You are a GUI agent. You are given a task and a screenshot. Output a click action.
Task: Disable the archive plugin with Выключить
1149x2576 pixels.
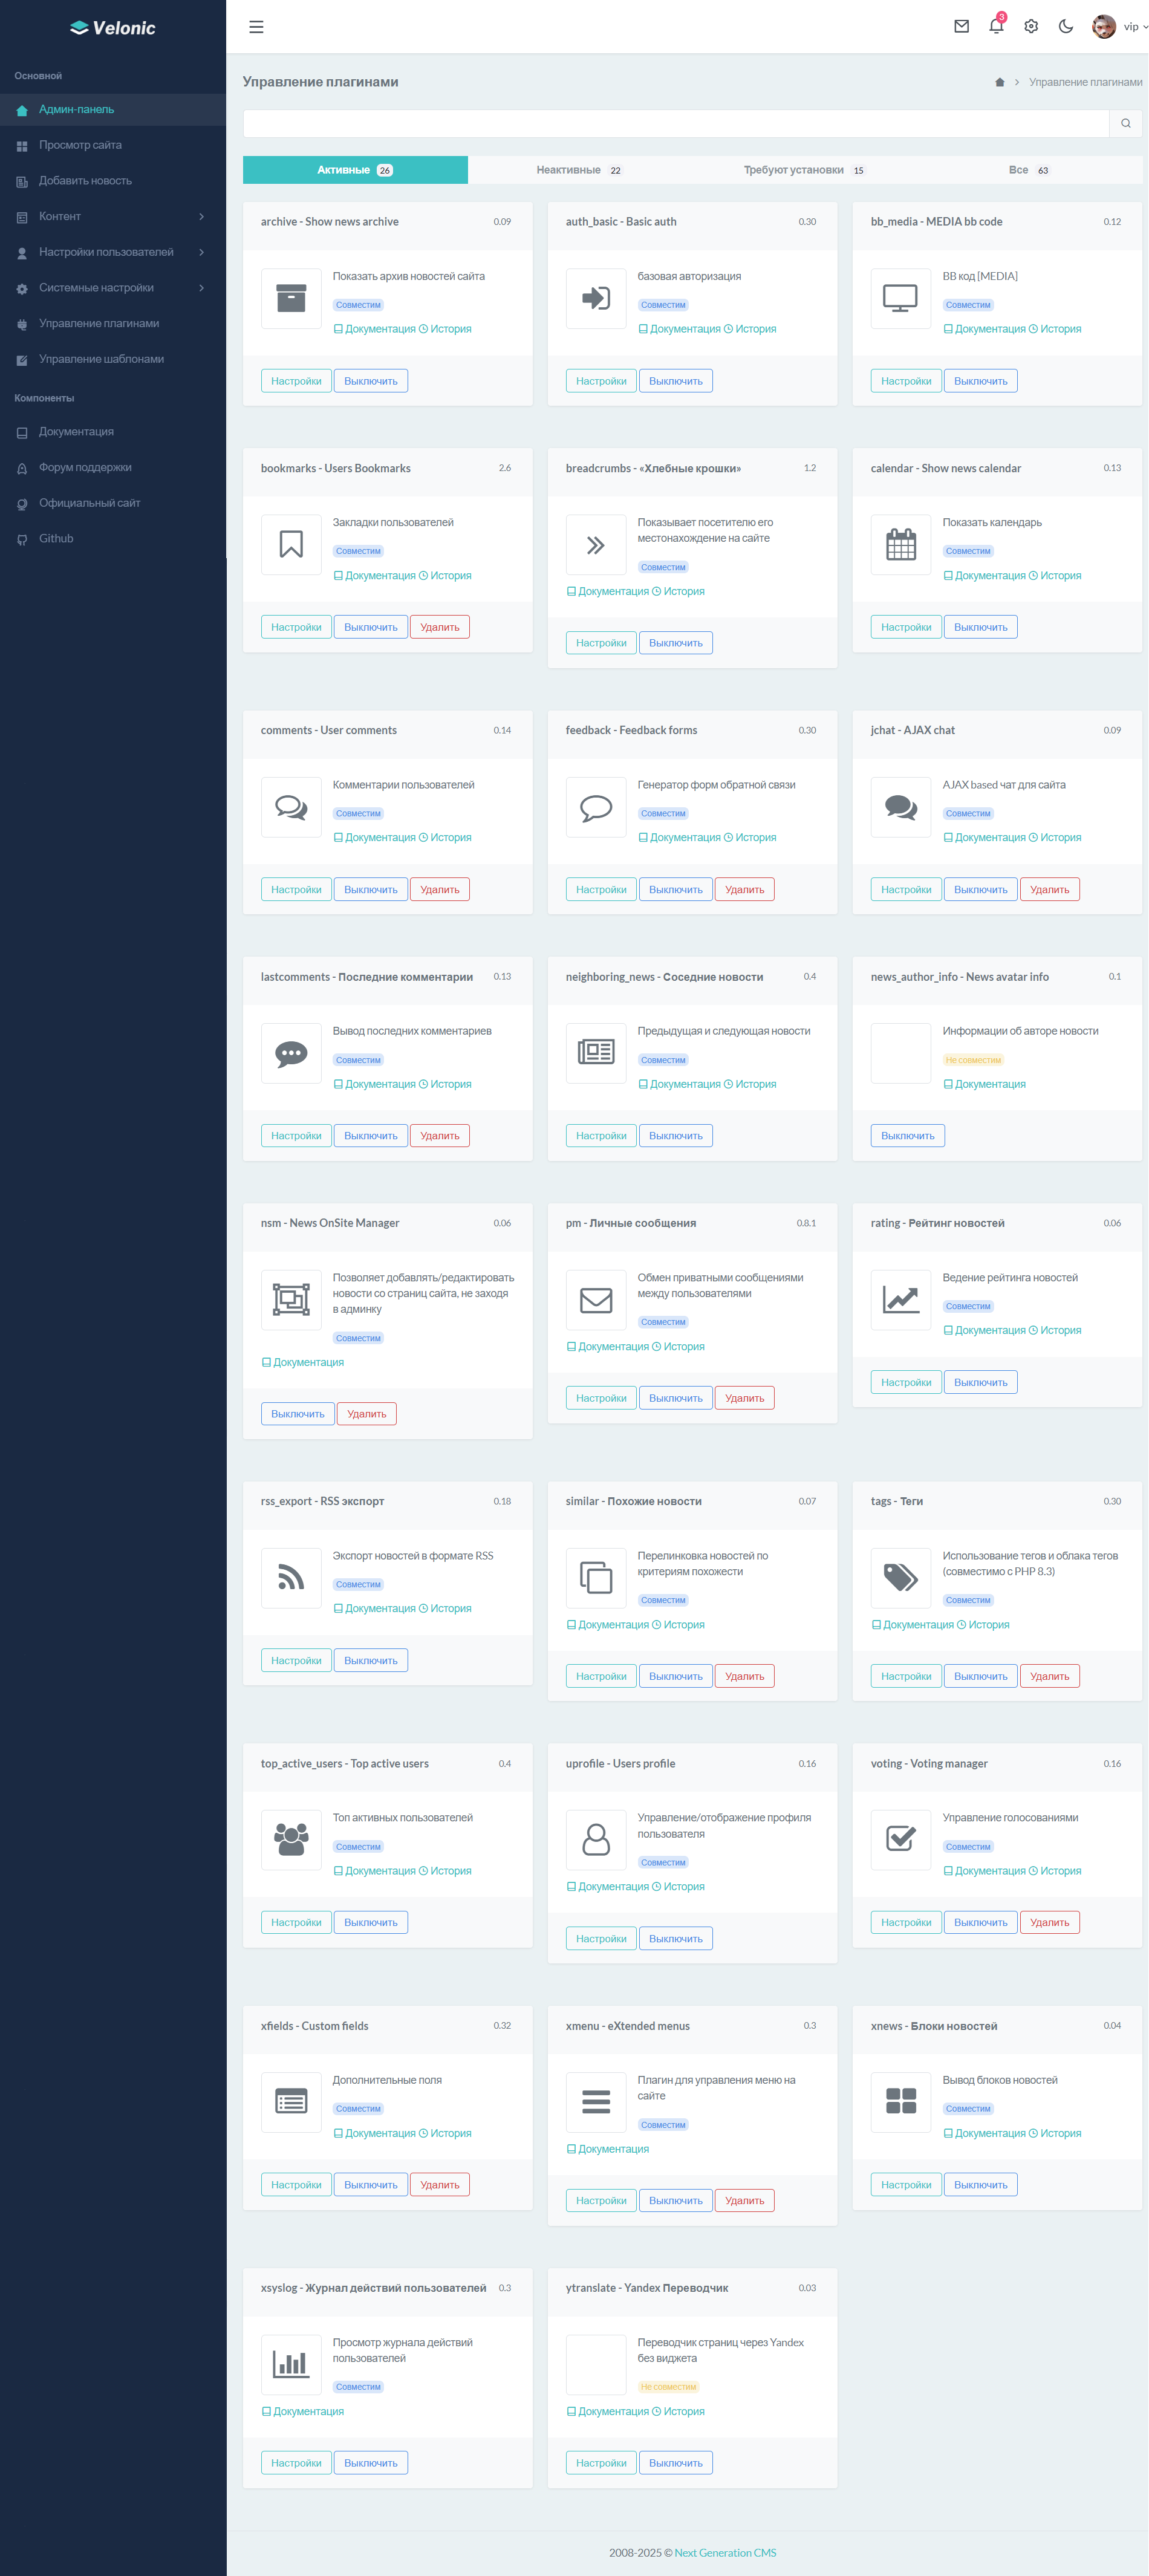pos(370,381)
